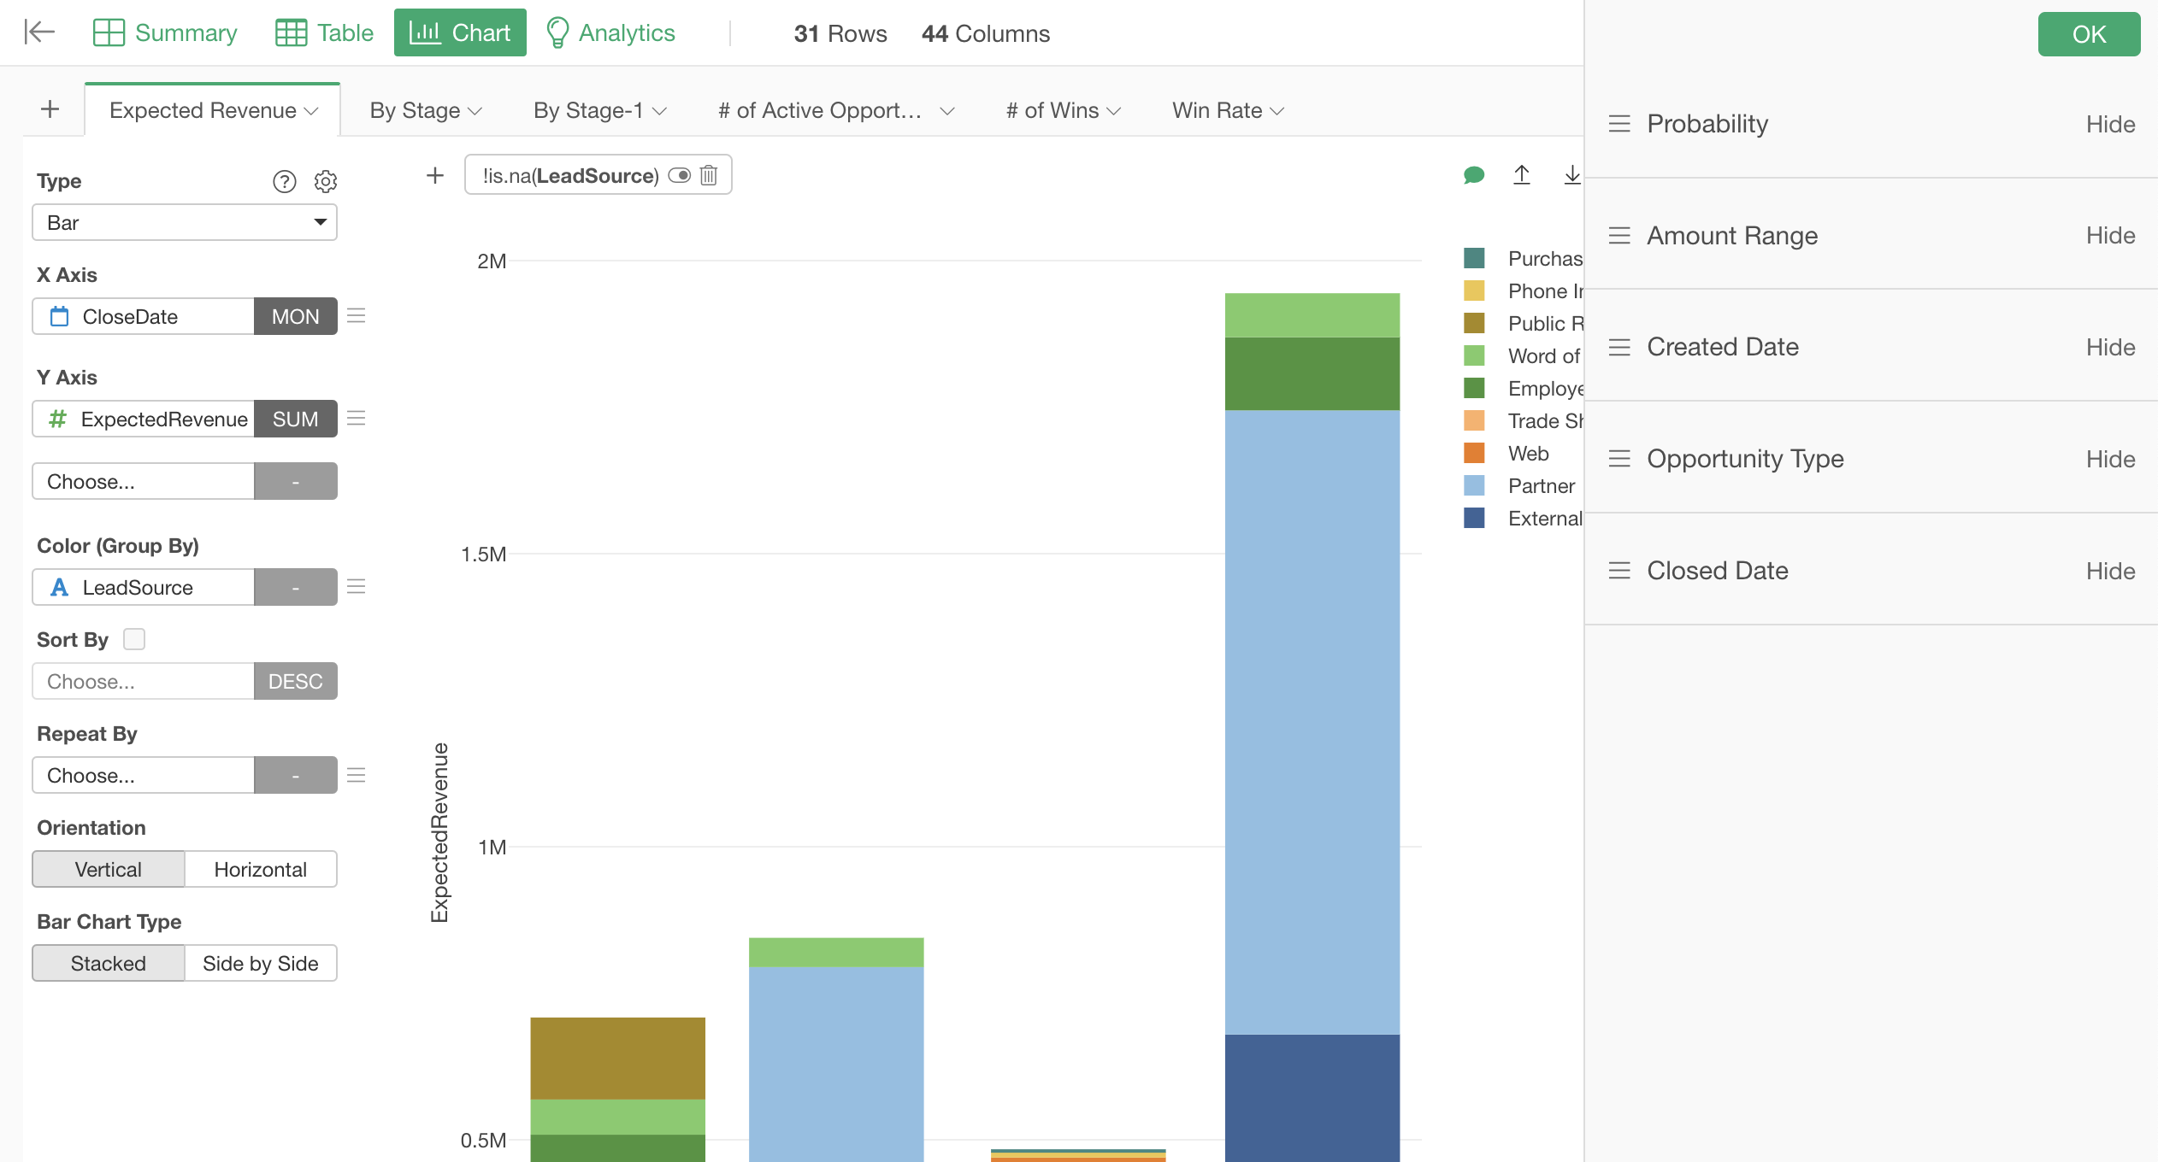Add a new filter with plus icon

[435, 175]
